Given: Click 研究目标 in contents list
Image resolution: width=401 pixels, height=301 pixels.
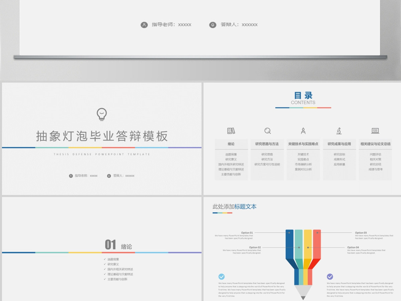Looking at the screenshot, I should [x=340, y=155].
